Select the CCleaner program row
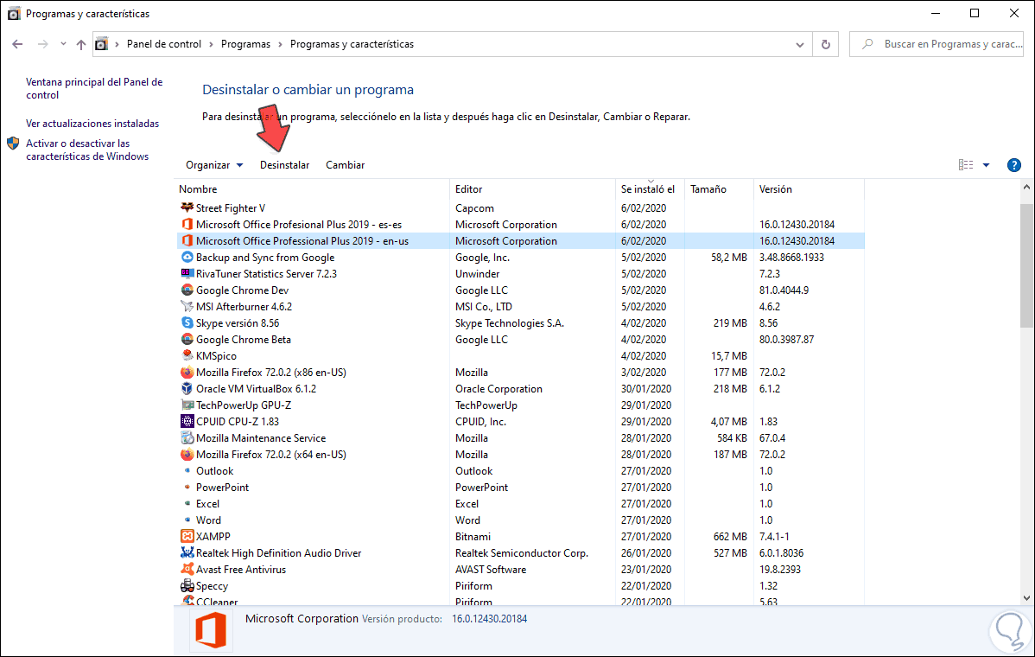The image size is (1035, 657). click(521, 601)
